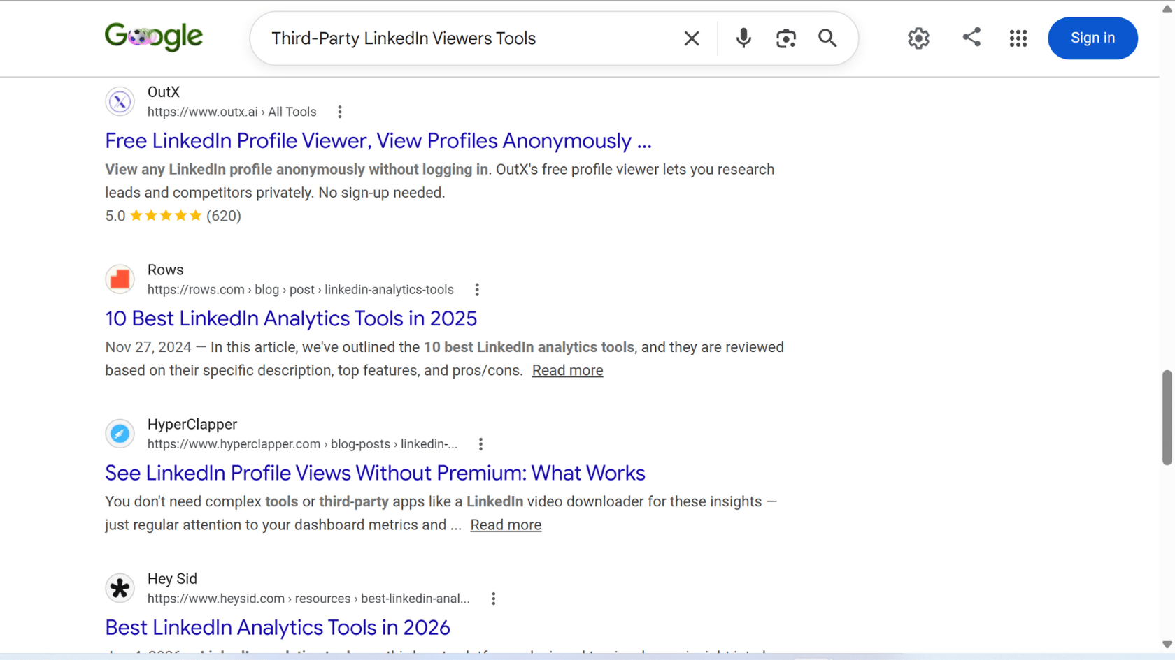Click the hyperclapper.com breadcrumb URL
1175x660 pixels.
[302, 444]
